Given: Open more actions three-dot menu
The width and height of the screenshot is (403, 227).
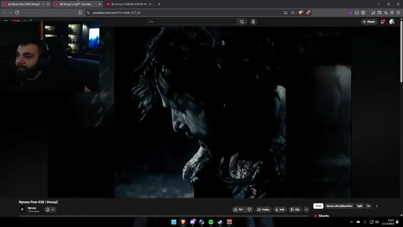Looking at the screenshot, I should (306, 210).
